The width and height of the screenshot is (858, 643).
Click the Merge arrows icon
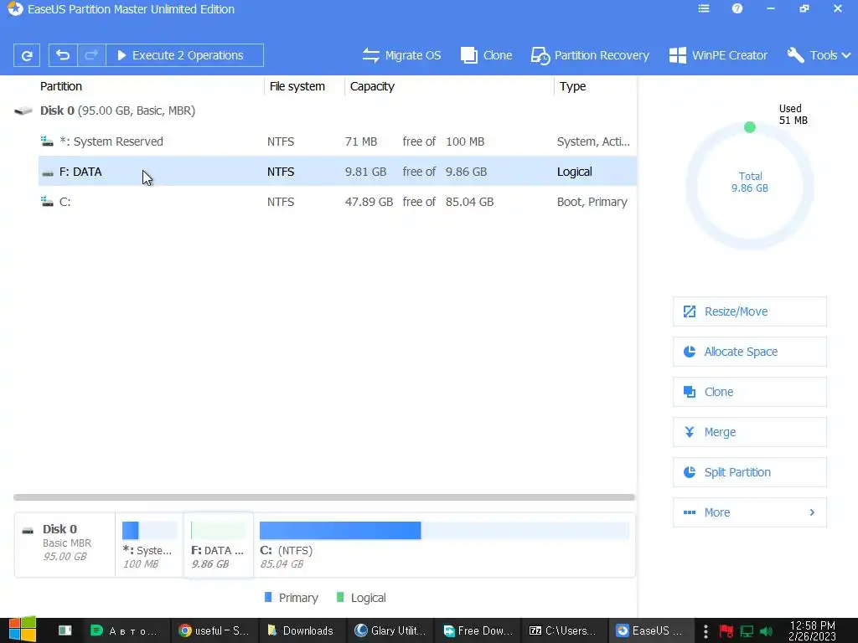click(x=690, y=432)
